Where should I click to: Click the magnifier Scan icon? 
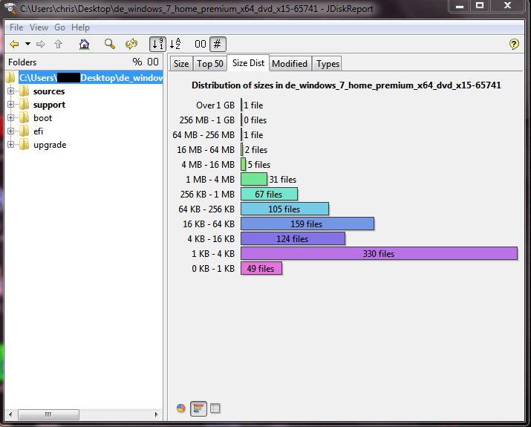[x=110, y=44]
